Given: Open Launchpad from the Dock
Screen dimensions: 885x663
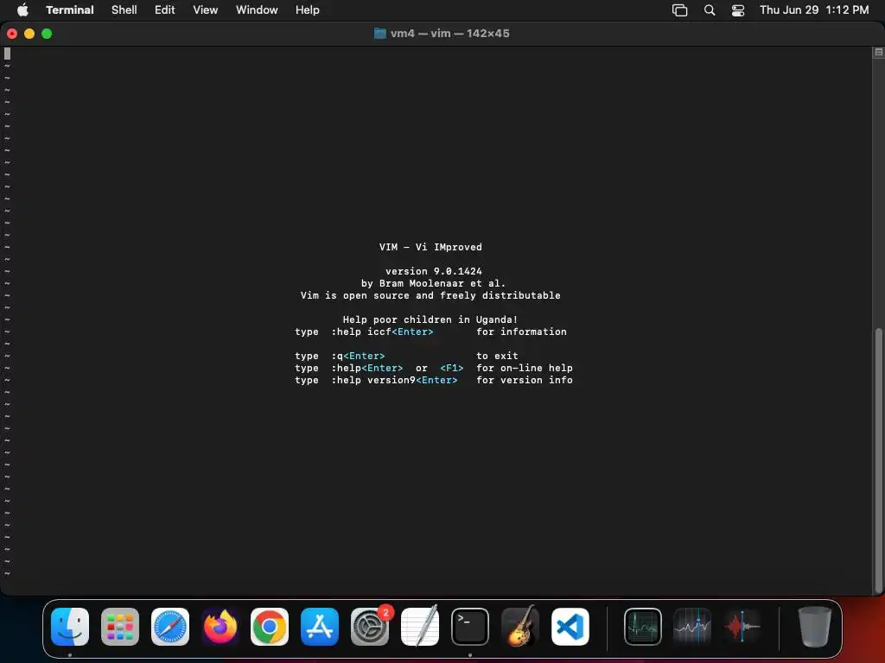Looking at the screenshot, I should point(119,627).
